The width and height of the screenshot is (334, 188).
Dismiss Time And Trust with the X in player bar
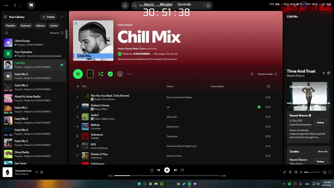click(x=37, y=172)
